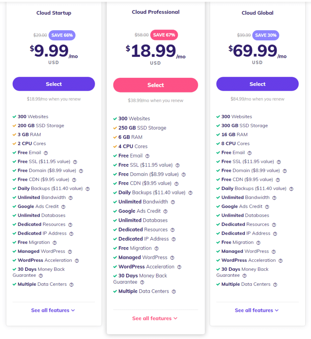Click the Cloud Startup heading
Viewport: 311px width, 339px height.
[54, 13]
